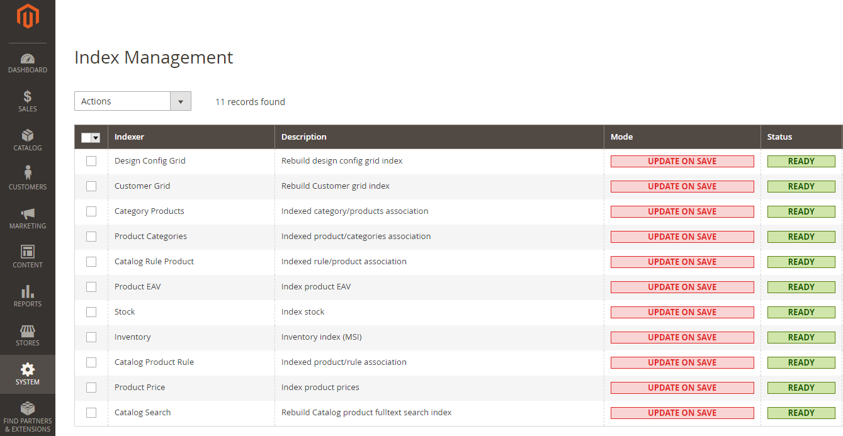Open the Dashboard from the sidebar
843x436 pixels.
[27, 63]
